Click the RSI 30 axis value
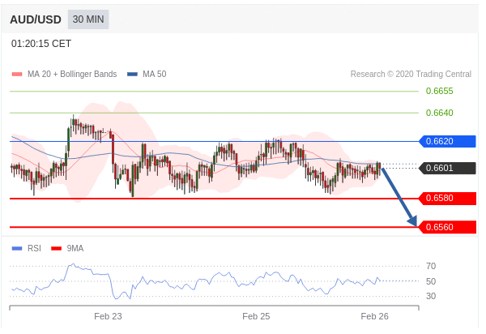Viewport: 486px width, 334px height. [431, 296]
